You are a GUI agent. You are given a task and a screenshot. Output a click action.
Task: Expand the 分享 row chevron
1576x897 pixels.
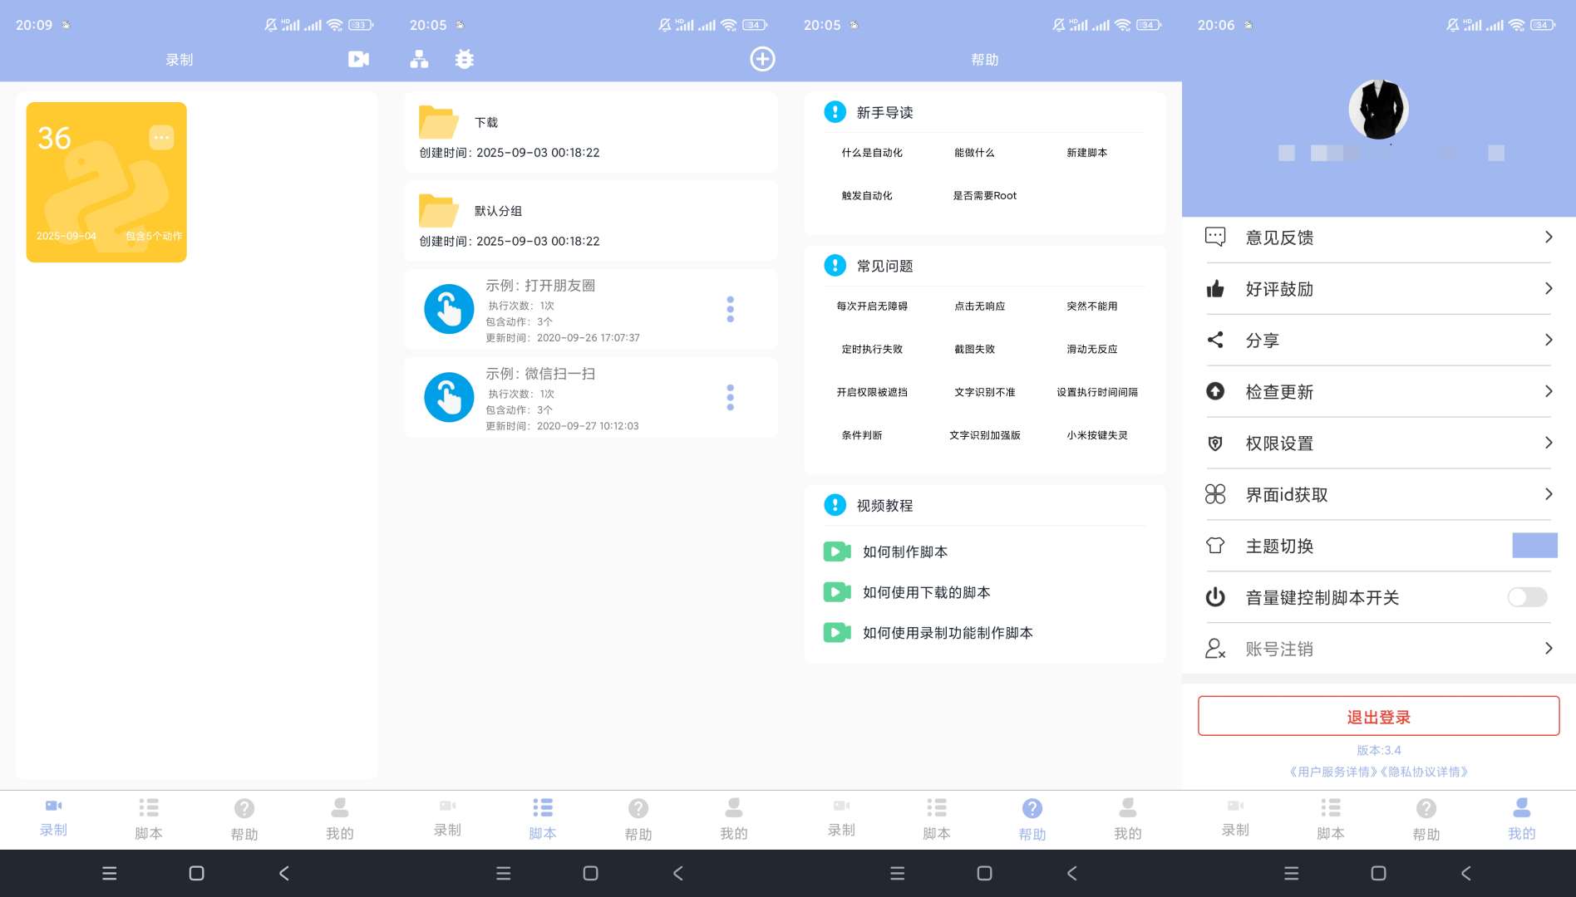click(1549, 340)
